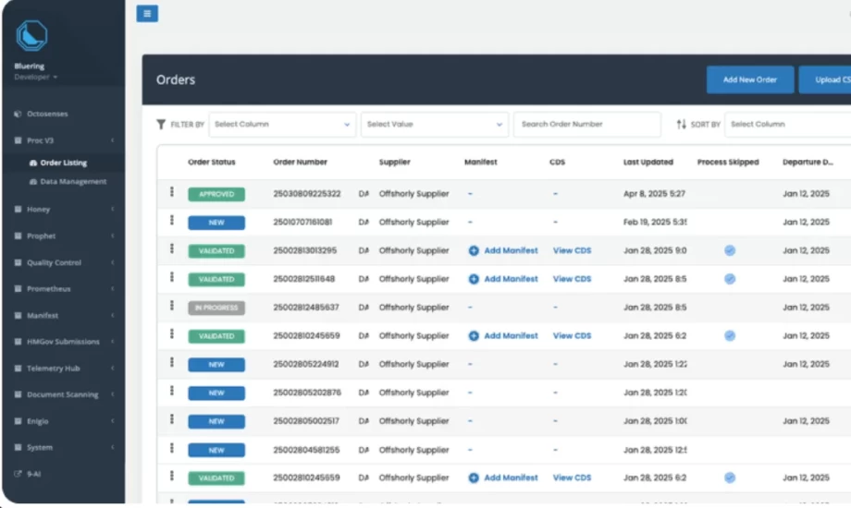Viewport: 851px width, 508px height.
Task: Expand the Prometheus menu chevron
Action: tap(112, 289)
